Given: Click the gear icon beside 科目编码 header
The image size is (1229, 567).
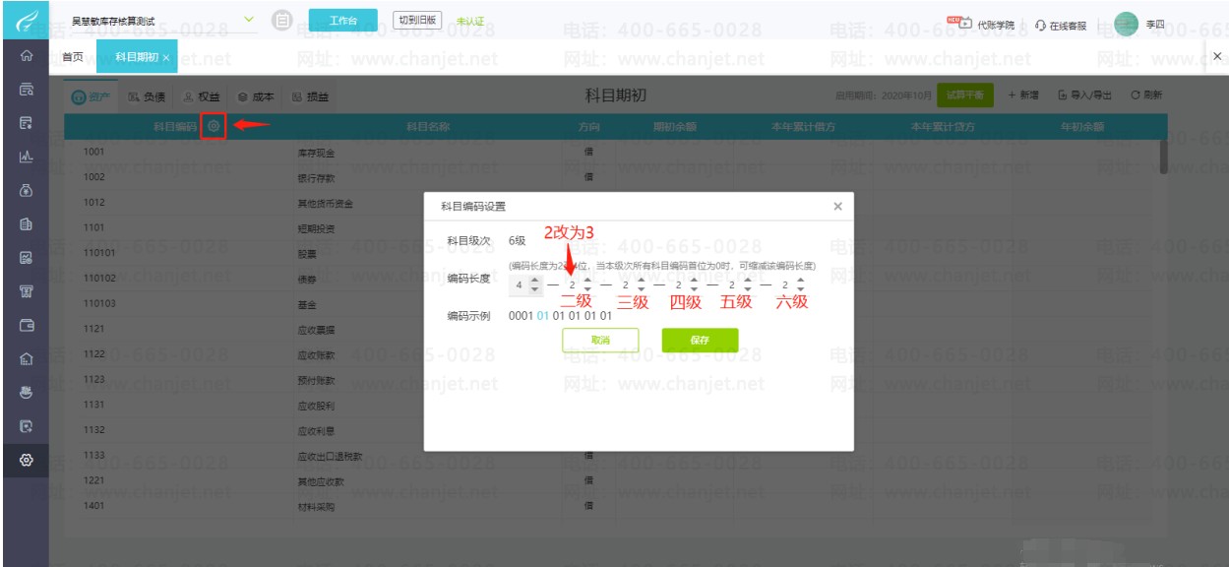Looking at the screenshot, I should pyautogui.click(x=214, y=125).
